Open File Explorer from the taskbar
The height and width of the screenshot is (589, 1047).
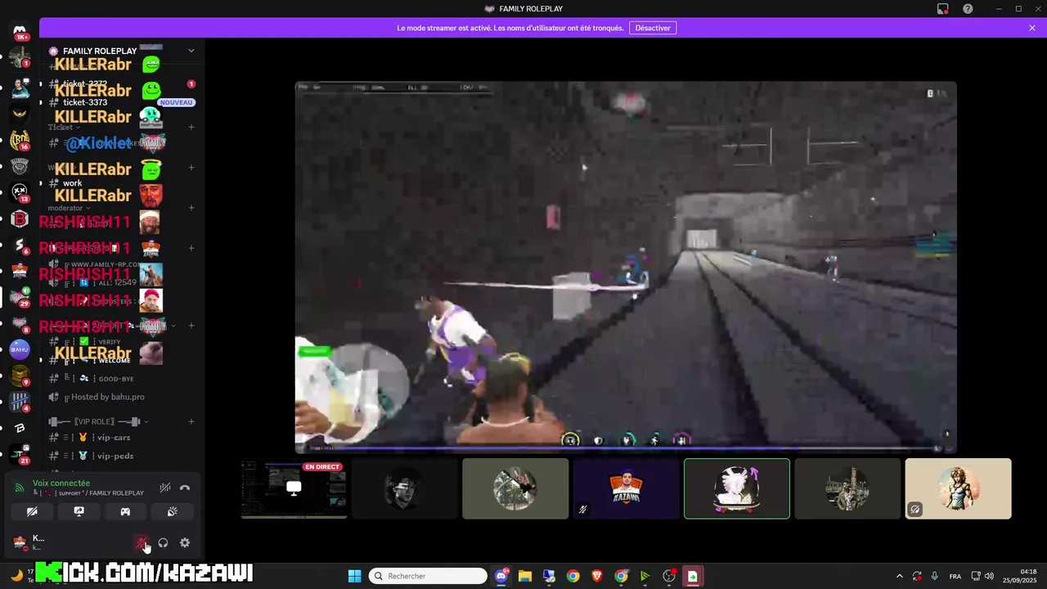click(524, 576)
